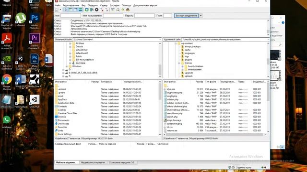Screen dimensions: 307x172
Task: Refresh the file and folder lists
Action: [86, 10]
